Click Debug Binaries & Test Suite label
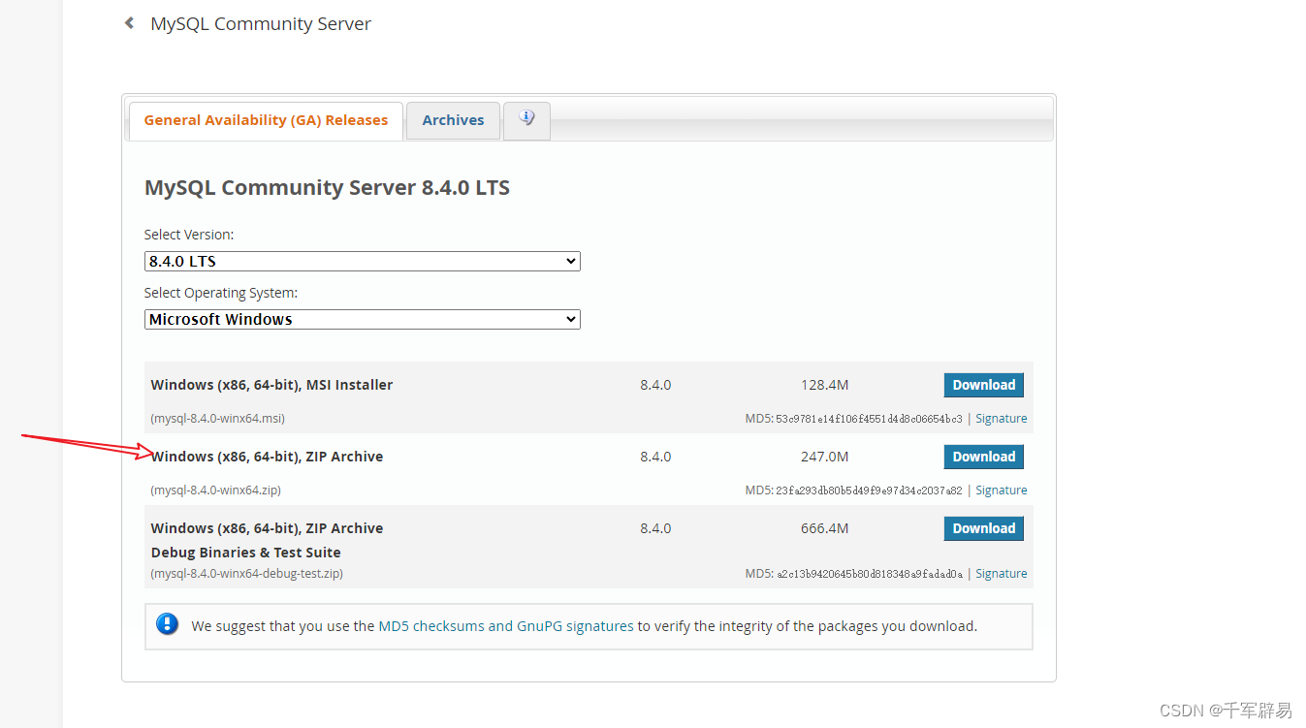 coord(246,553)
